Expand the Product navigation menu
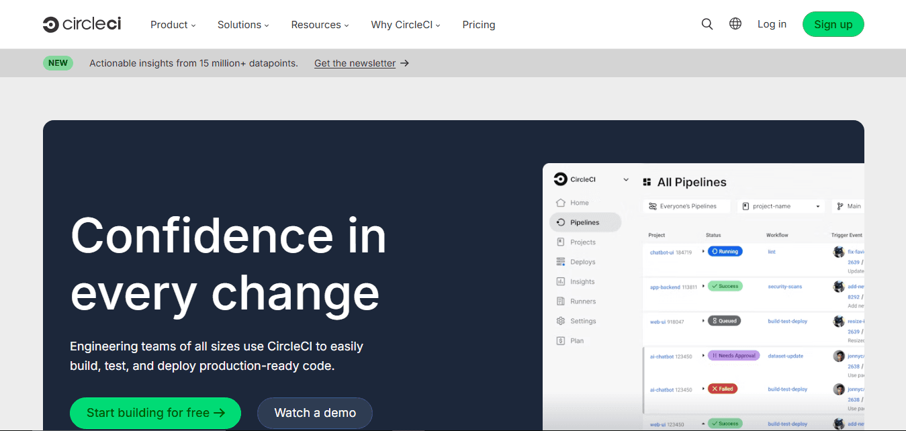This screenshot has height=431, width=906. pyautogui.click(x=173, y=25)
